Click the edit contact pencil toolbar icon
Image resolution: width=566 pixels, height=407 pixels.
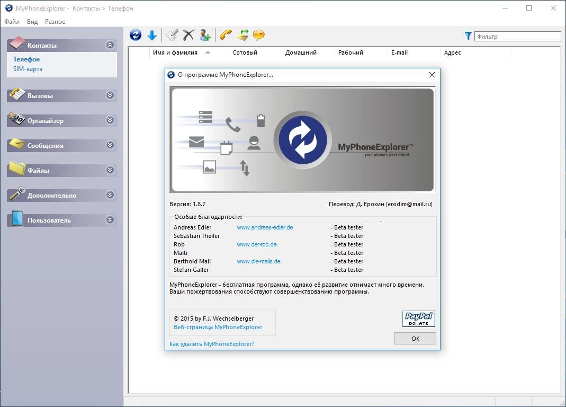[172, 35]
